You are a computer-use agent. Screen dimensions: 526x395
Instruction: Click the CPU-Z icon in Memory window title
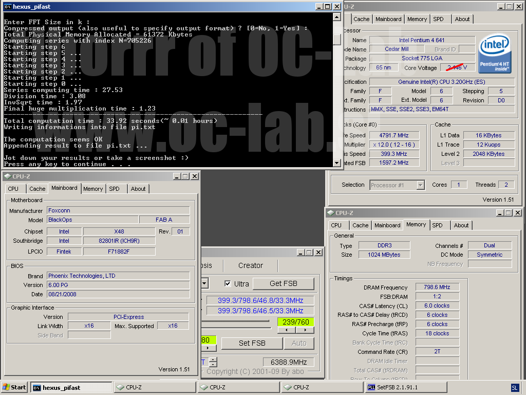click(x=331, y=213)
